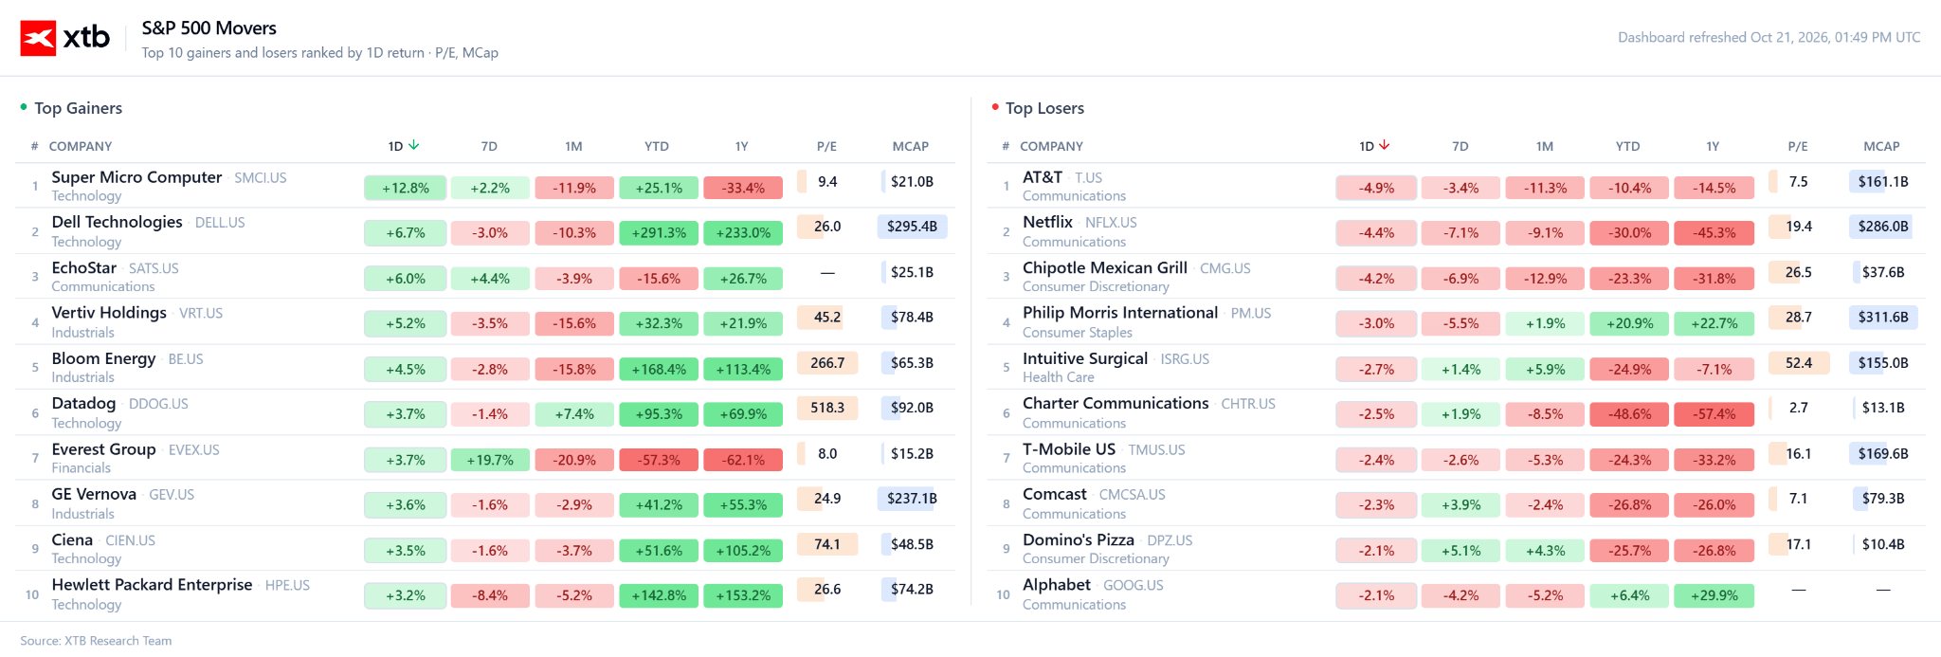Open AT&T company name
The width and height of the screenshot is (1941, 657).
pyautogui.click(x=1043, y=177)
